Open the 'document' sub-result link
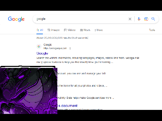This screenshot has width=162, height=121. [67, 106]
